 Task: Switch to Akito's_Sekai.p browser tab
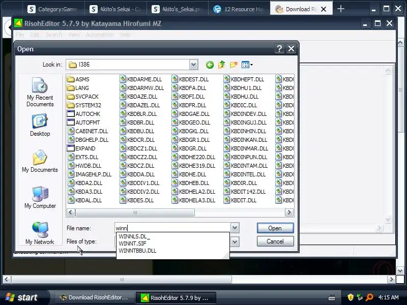click(x=177, y=9)
